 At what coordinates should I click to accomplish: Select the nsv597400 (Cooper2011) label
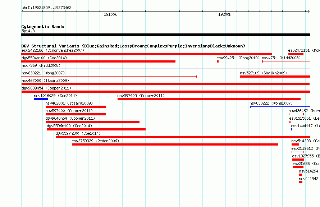(x=69, y=111)
